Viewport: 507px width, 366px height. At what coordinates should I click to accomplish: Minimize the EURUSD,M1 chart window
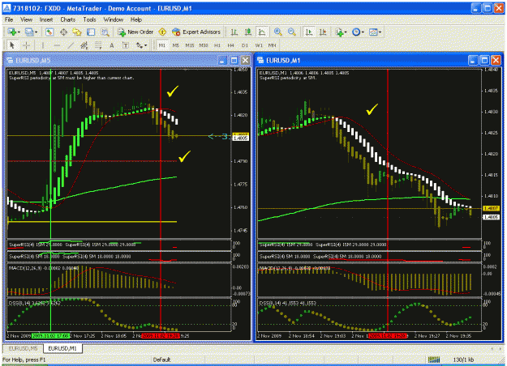(473, 61)
